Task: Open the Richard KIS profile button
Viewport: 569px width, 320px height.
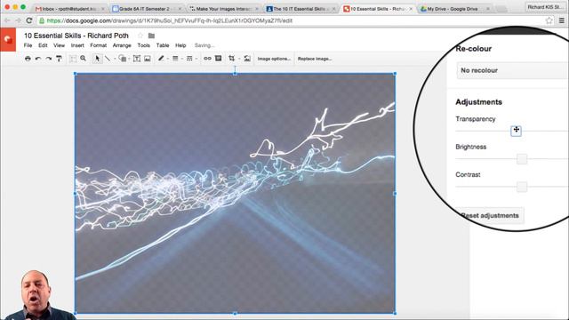Action: tap(545, 7)
